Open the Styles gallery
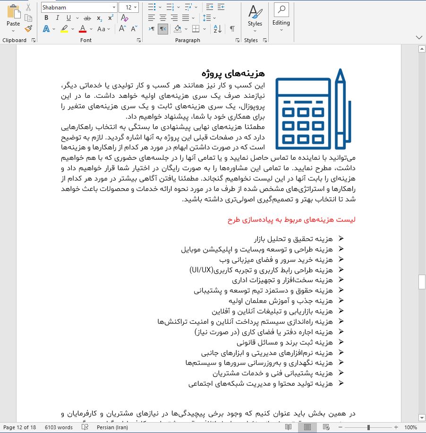Image resolution: width=426 pixels, height=433 pixels. 255,18
